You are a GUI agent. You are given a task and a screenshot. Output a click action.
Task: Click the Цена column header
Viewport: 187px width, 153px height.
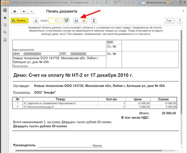138,99
